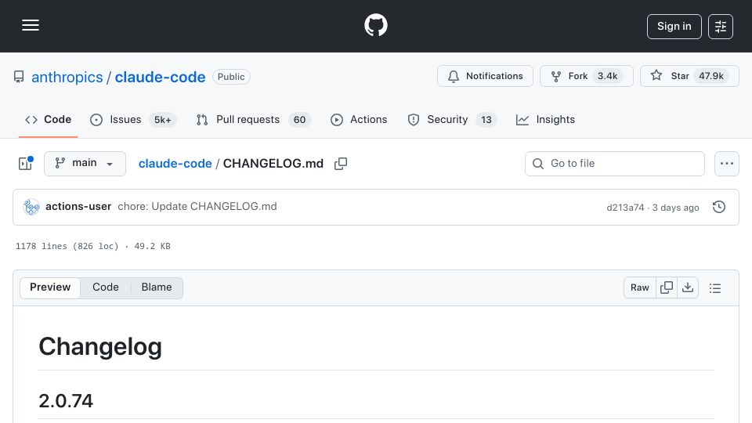This screenshot has width=752, height=423.
Task: Open appearance settings slider icon
Action: (721, 27)
